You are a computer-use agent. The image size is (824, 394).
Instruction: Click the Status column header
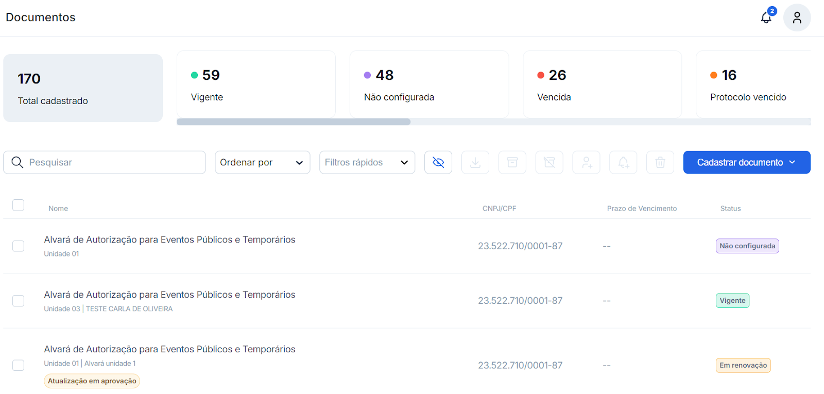730,209
